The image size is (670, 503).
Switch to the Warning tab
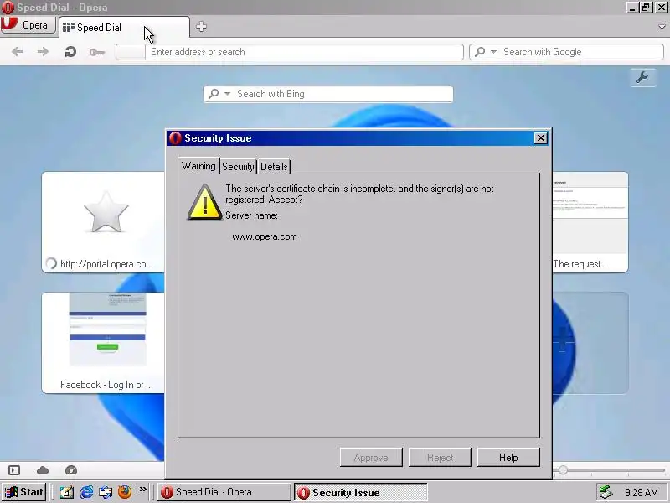click(x=198, y=166)
